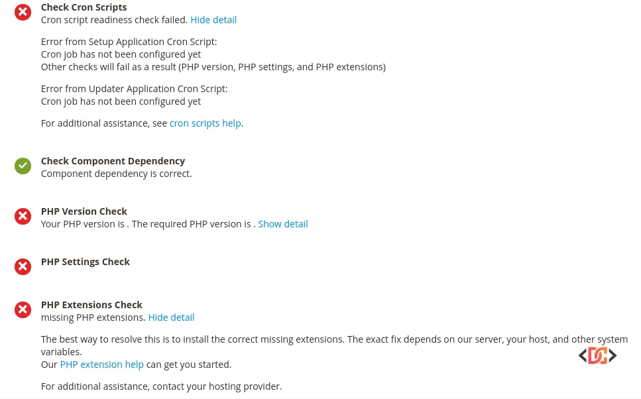Collapse PHP Extensions Check details via Hide detail
641x399 pixels.
coord(171,317)
